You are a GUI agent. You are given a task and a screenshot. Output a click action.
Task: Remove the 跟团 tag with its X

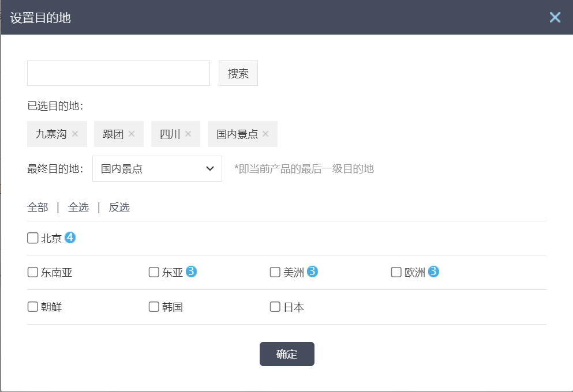coord(132,134)
